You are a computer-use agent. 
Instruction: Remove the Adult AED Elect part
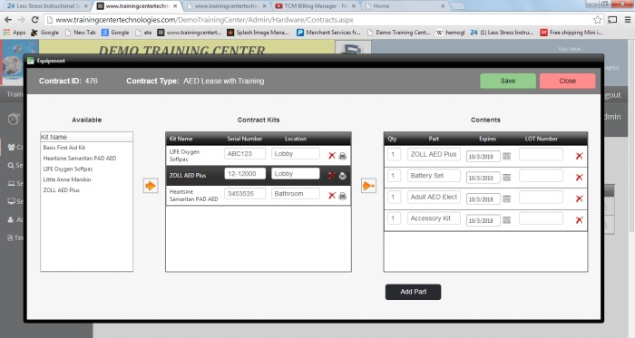pos(579,199)
